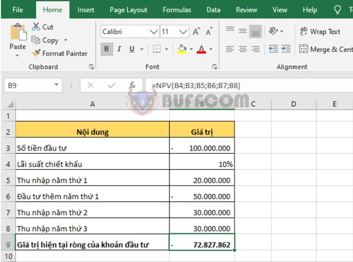353x262 pixels.
Task: Click the Paste clipboard icon
Action: click(x=18, y=32)
